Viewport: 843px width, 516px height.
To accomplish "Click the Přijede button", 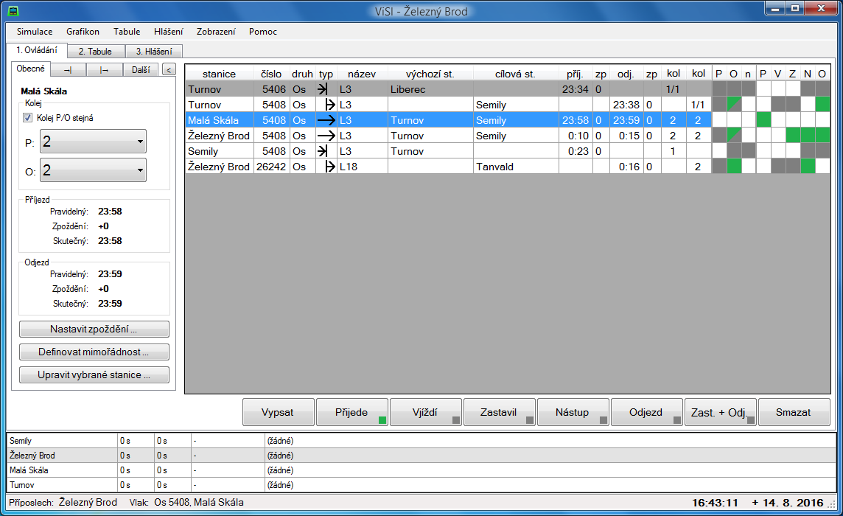I will pos(351,412).
